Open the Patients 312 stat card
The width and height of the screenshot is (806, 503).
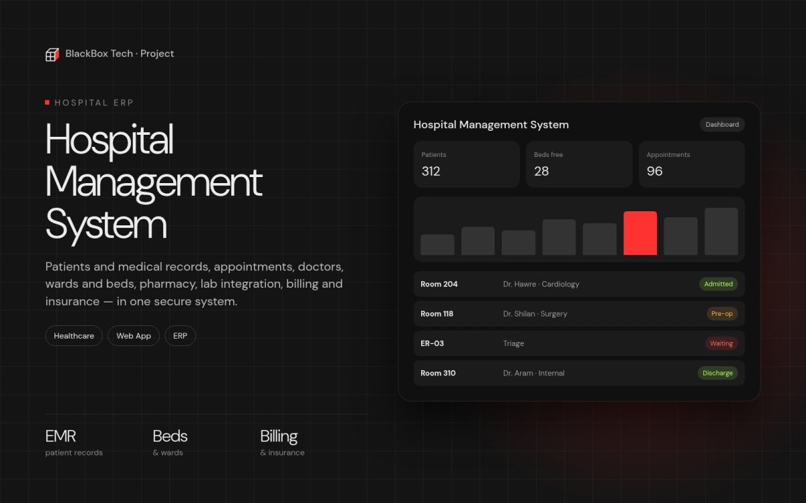point(466,164)
